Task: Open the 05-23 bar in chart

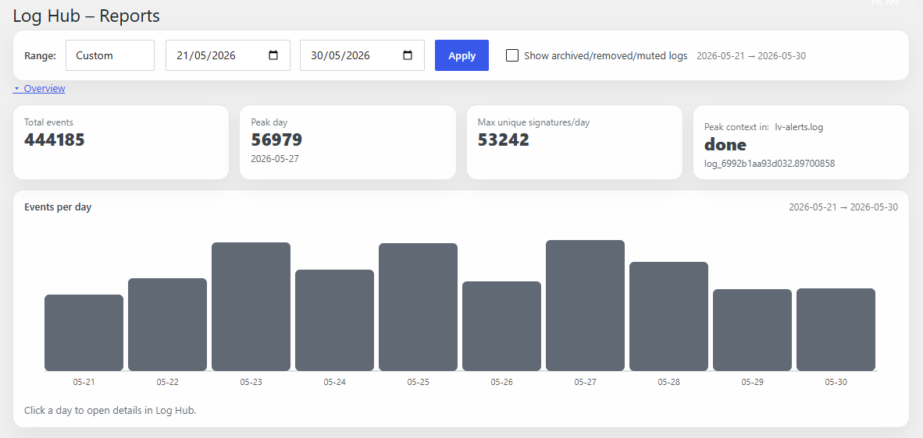Action: (251, 306)
